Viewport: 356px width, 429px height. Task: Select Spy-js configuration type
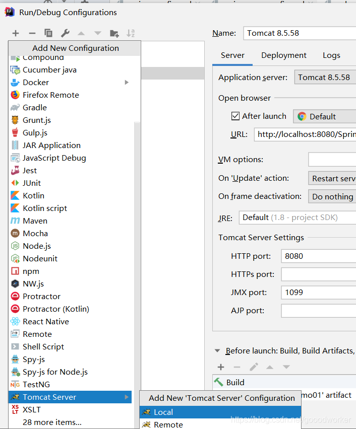point(70,359)
